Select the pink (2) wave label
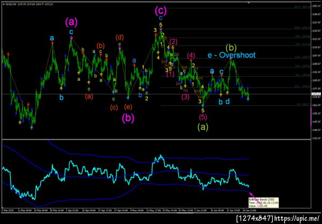 (173, 42)
